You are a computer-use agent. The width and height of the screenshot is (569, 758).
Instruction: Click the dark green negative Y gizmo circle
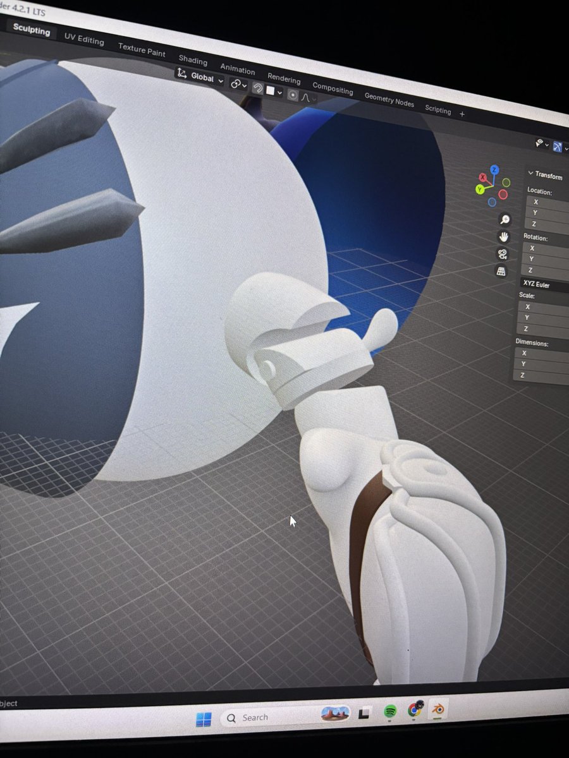pos(506,184)
